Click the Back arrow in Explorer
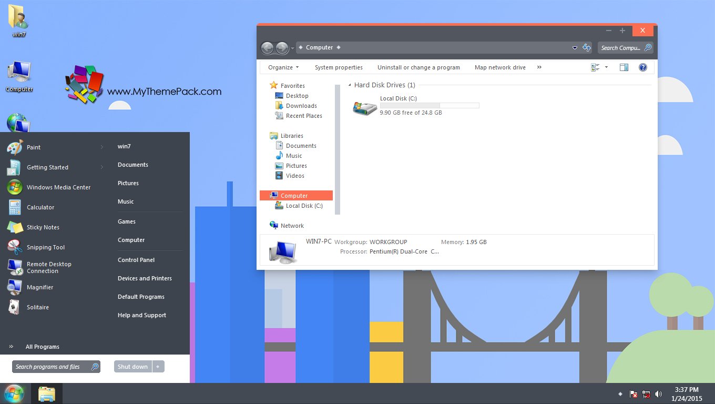 click(267, 48)
